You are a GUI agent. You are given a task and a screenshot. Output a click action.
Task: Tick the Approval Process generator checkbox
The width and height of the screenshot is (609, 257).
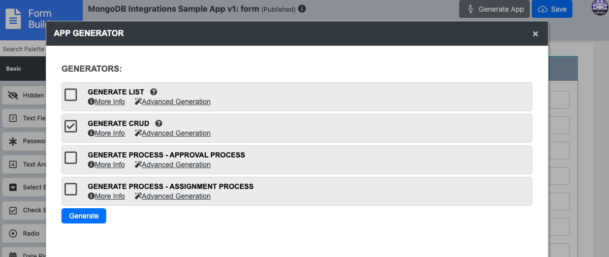71,158
